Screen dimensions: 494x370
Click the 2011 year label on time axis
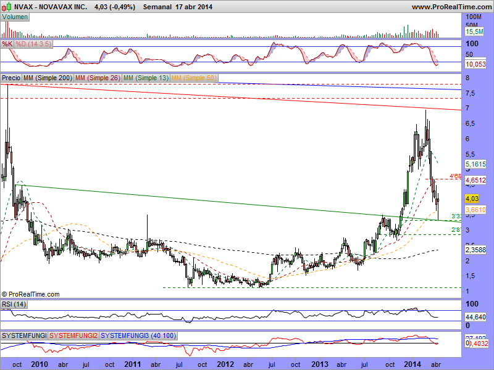pyautogui.click(x=132, y=364)
